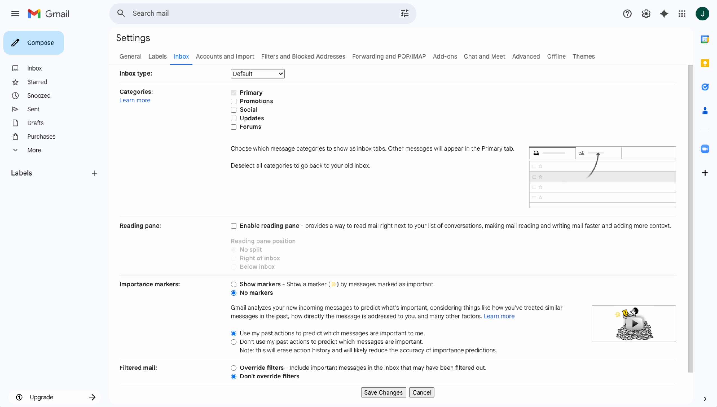Click the Save Changes button

(x=383, y=392)
